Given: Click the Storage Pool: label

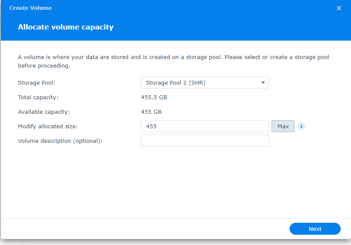Looking at the screenshot, I should click(x=36, y=83).
